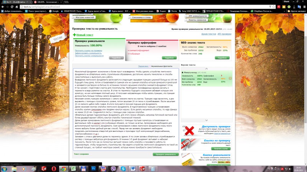This screenshot has height=172, width=307.
Task: Open the Chrome menu hamburger icon
Action: point(304,6)
